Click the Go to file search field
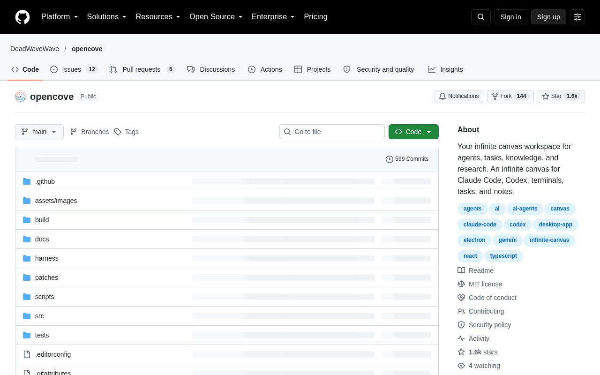Image resolution: width=600 pixels, height=375 pixels. click(332, 132)
